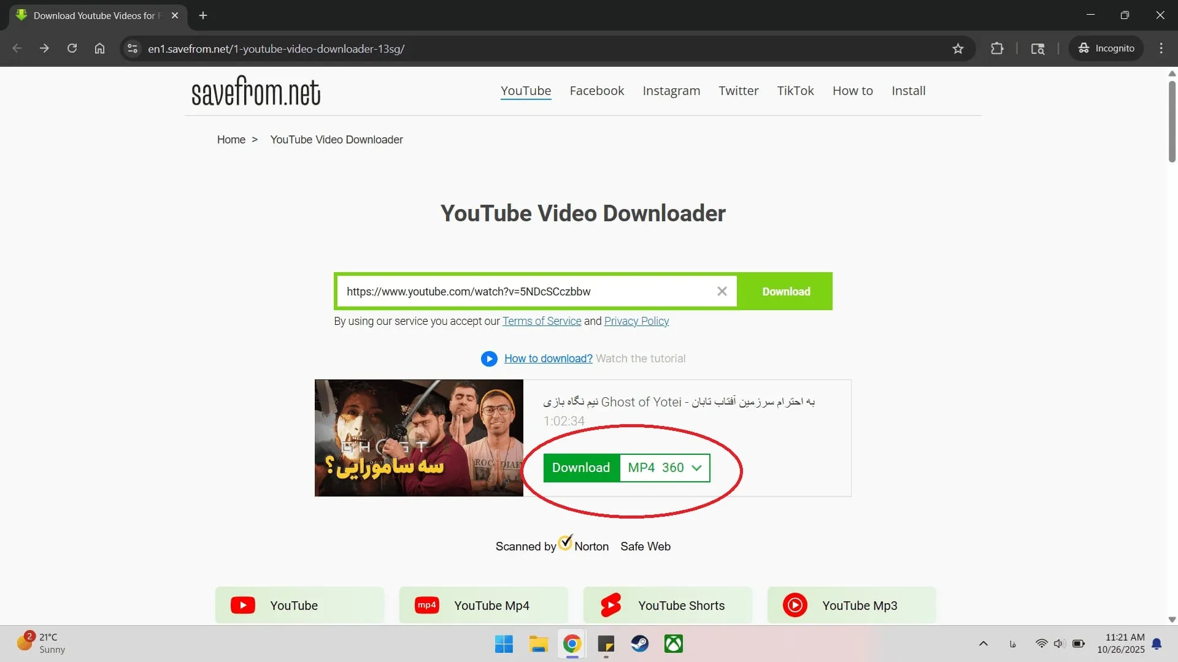Click the YouTube URL input field
The height and width of the screenshot is (662, 1178).
[x=525, y=292]
